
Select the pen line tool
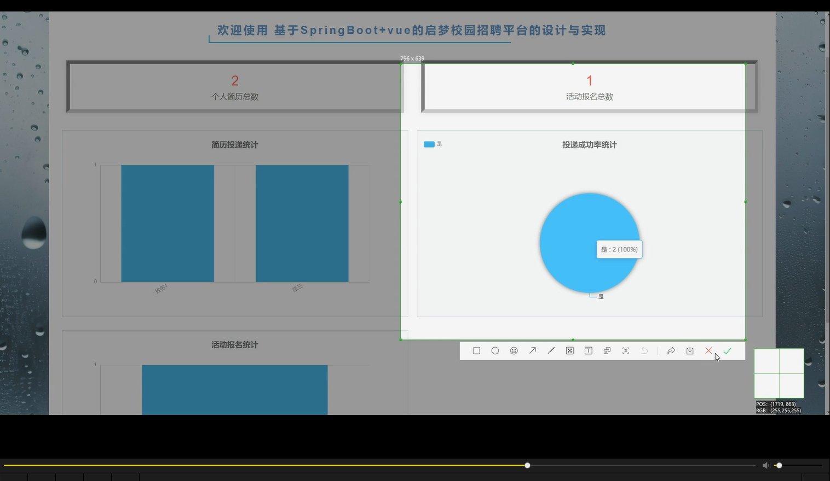point(551,351)
